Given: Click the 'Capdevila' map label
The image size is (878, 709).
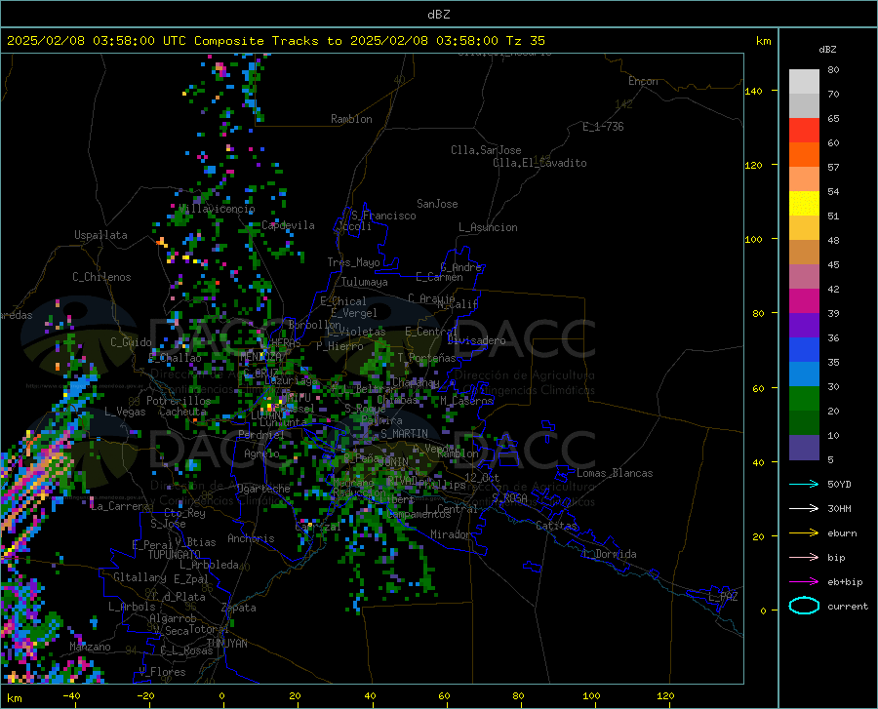Looking at the screenshot, I should pyautogui.click(x=288, y=225).
